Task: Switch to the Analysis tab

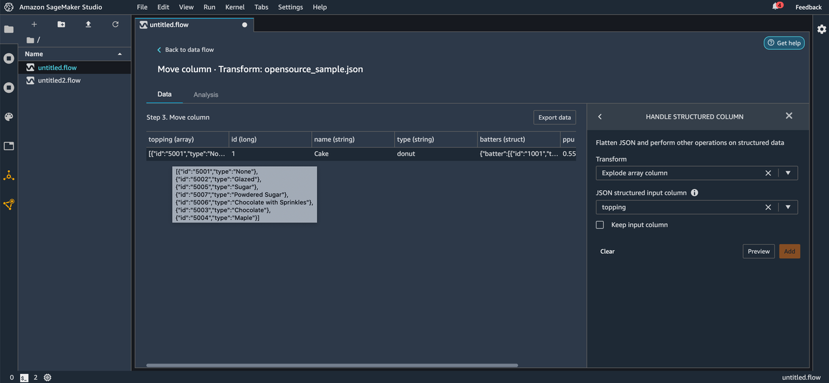Action: point(205,95)
